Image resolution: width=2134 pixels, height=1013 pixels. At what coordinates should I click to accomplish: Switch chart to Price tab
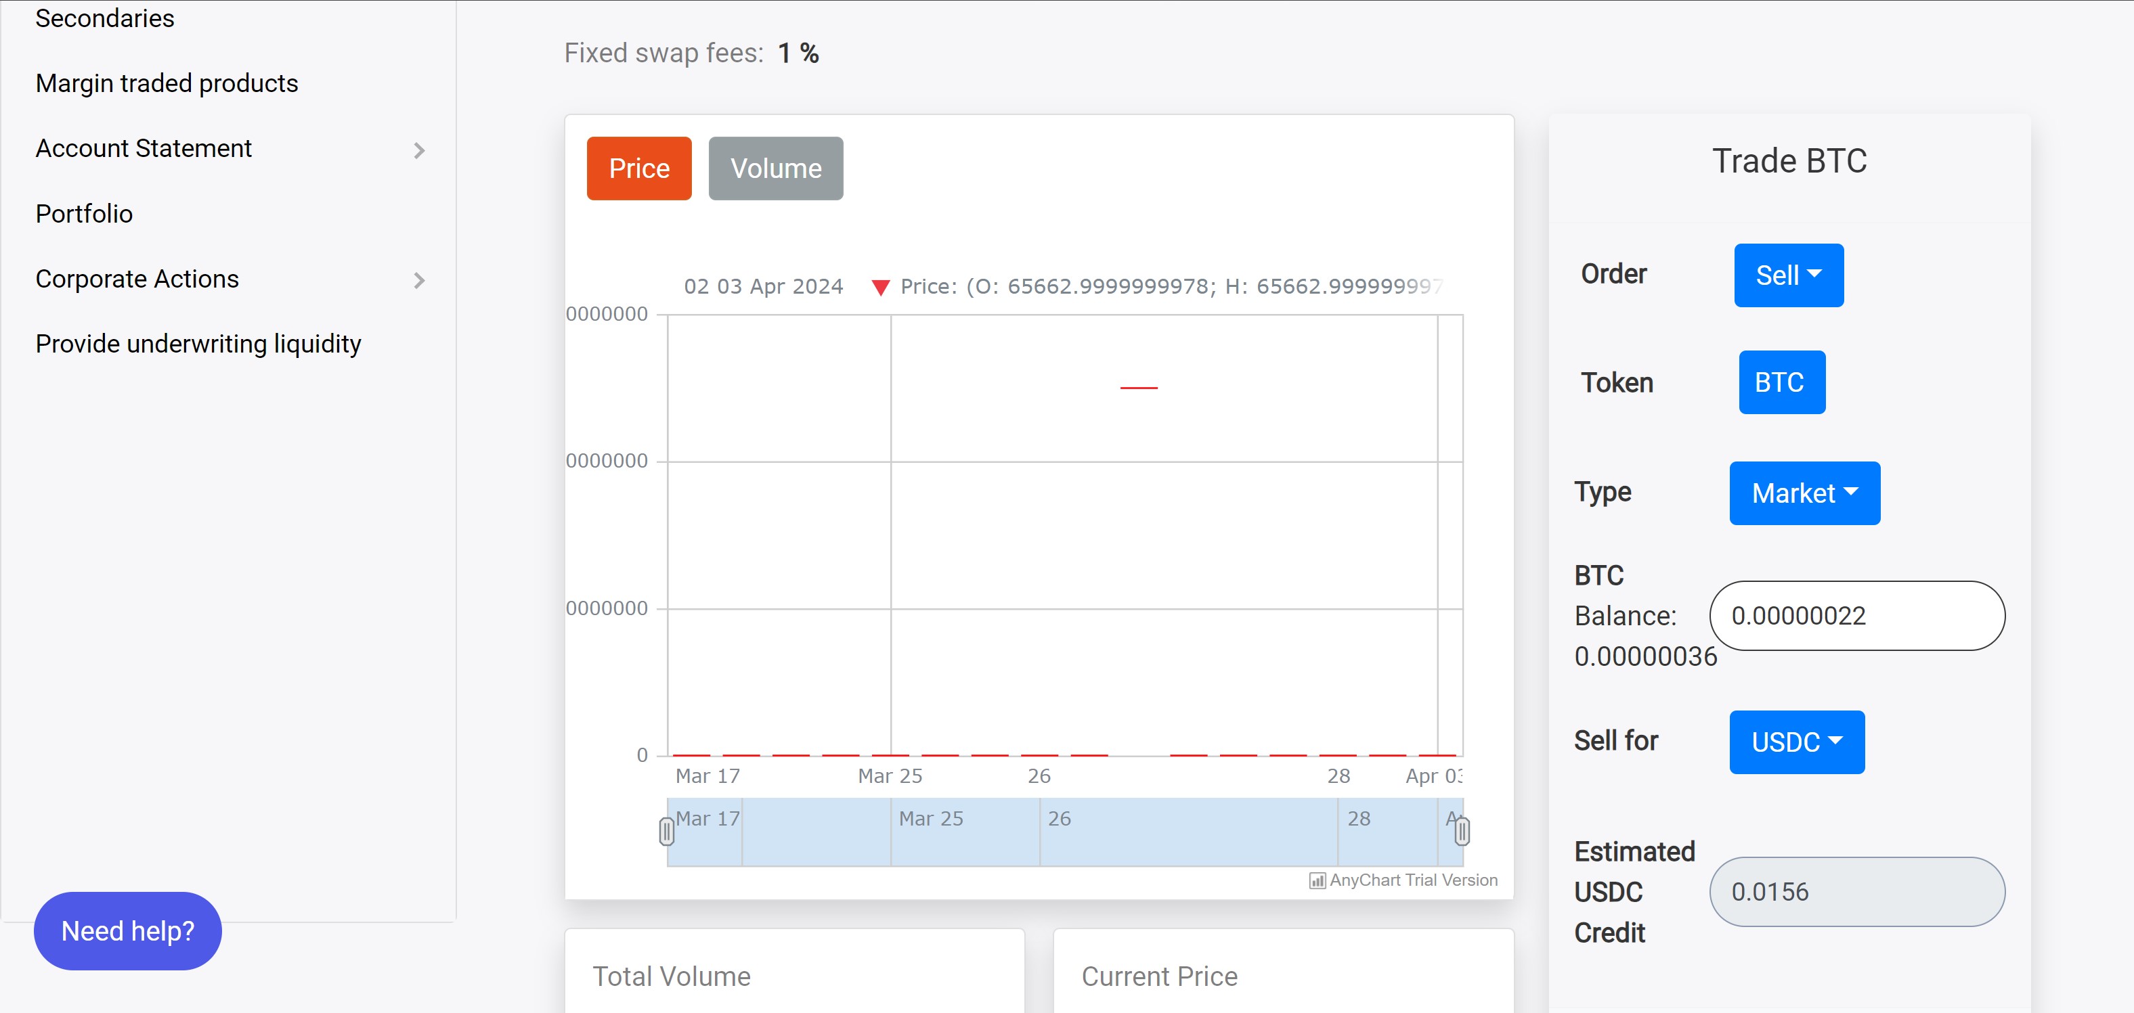click(x=638, y=168)
